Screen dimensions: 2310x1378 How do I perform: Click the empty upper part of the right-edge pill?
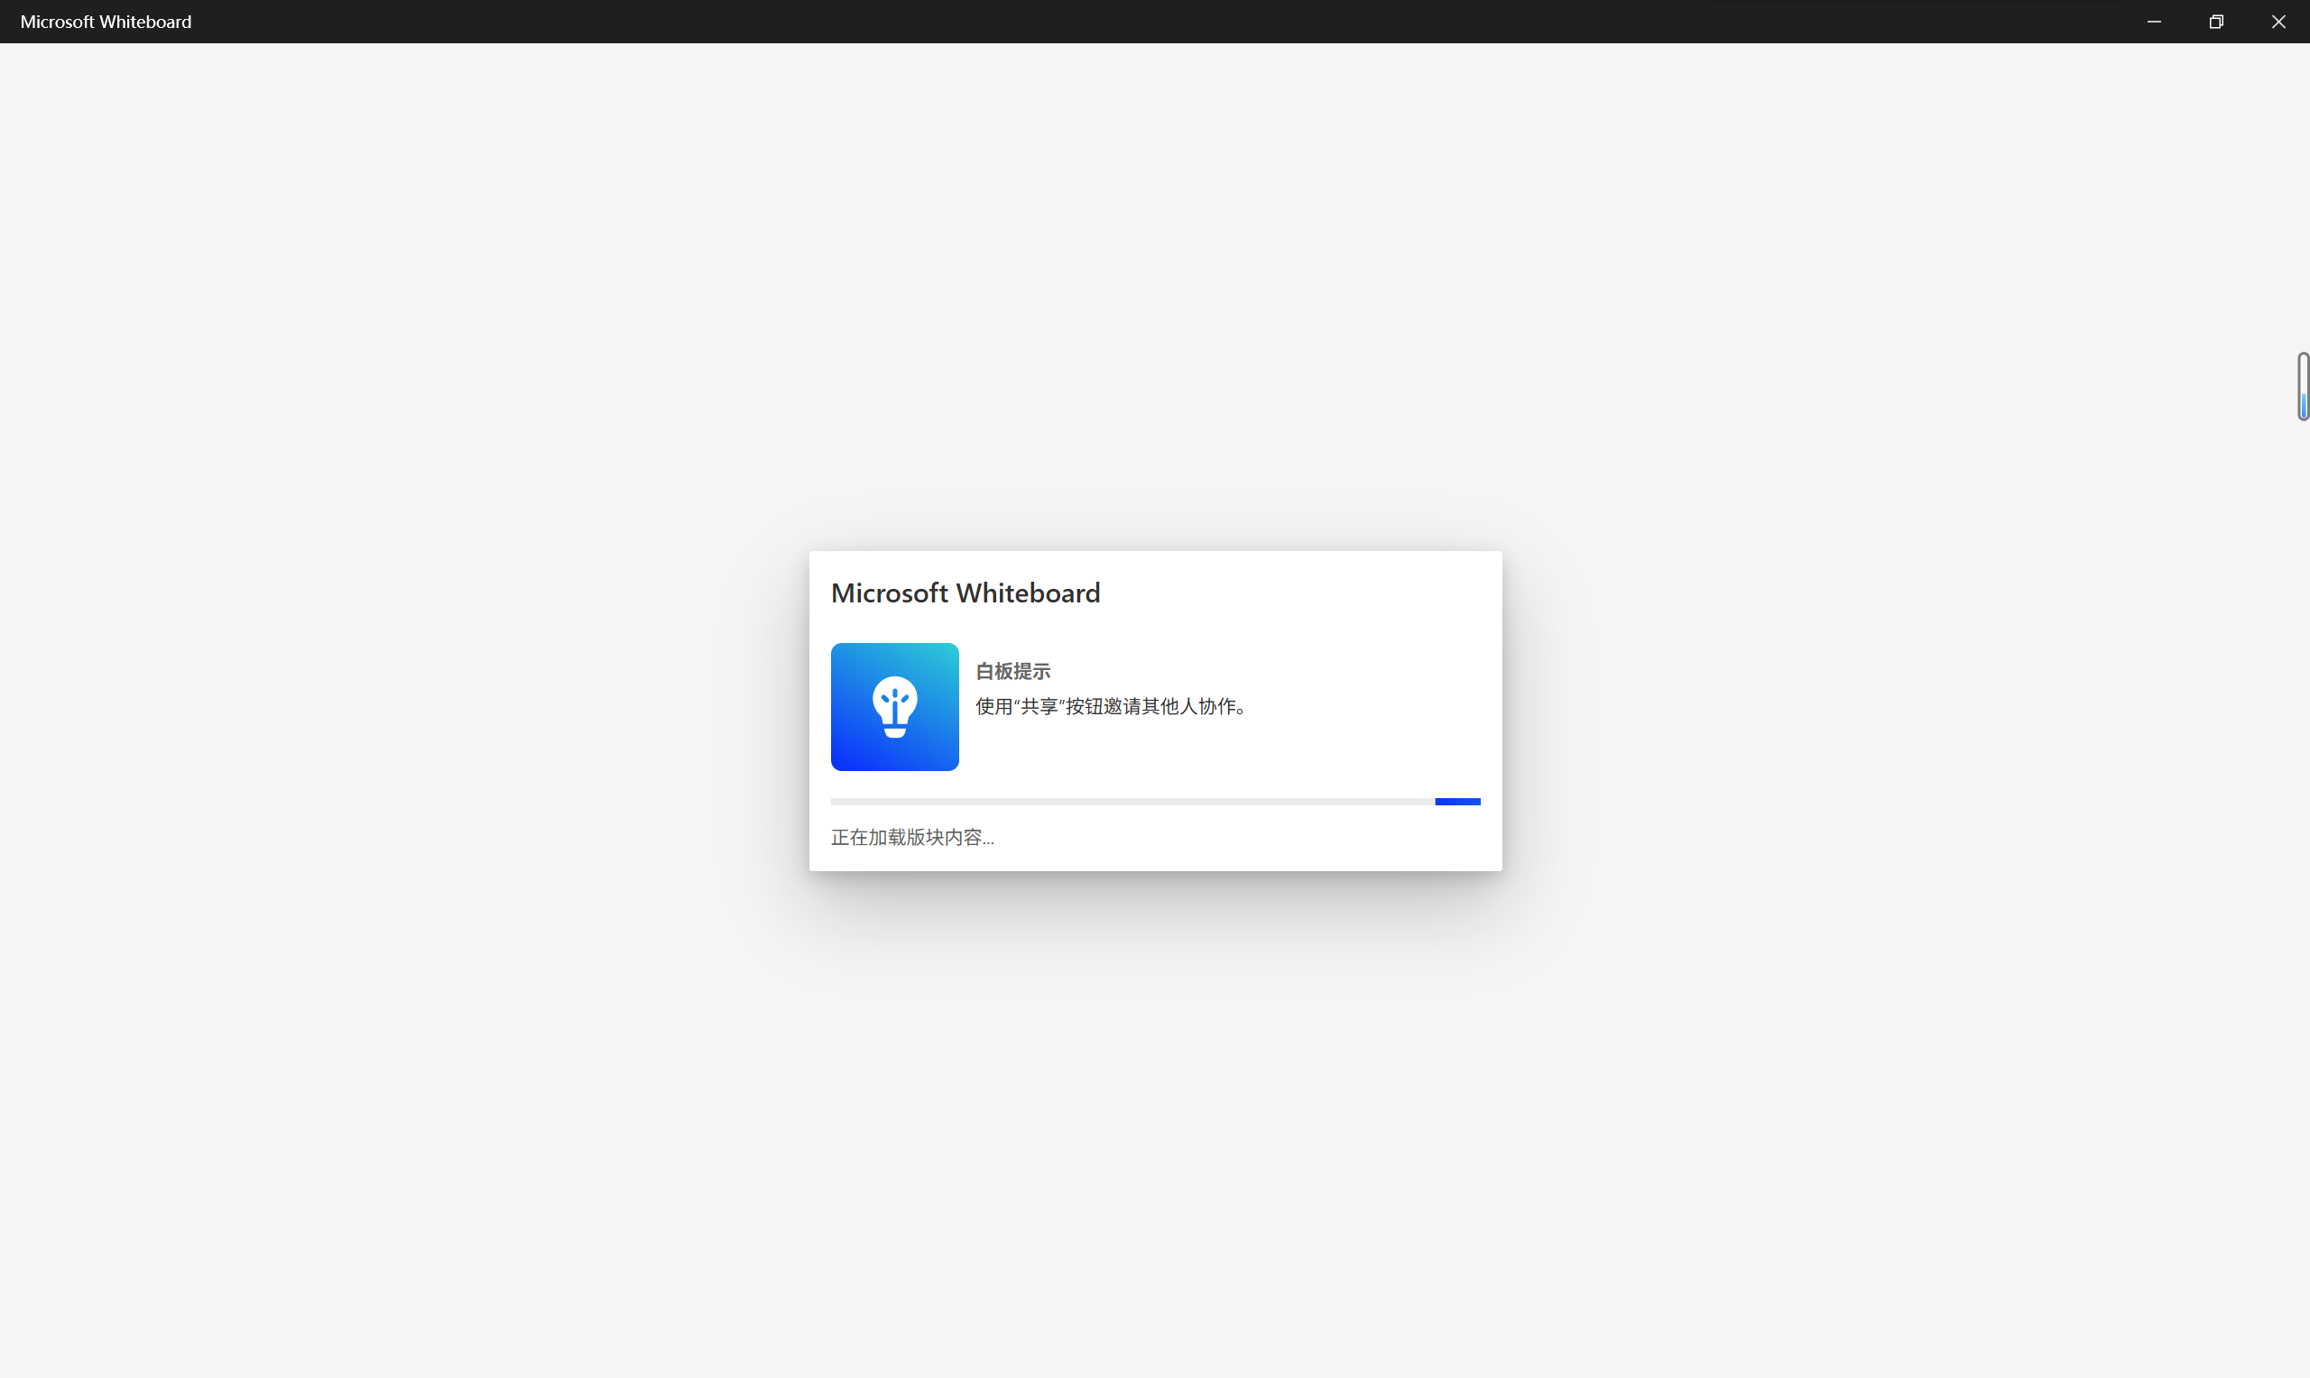click(2305, 373)
